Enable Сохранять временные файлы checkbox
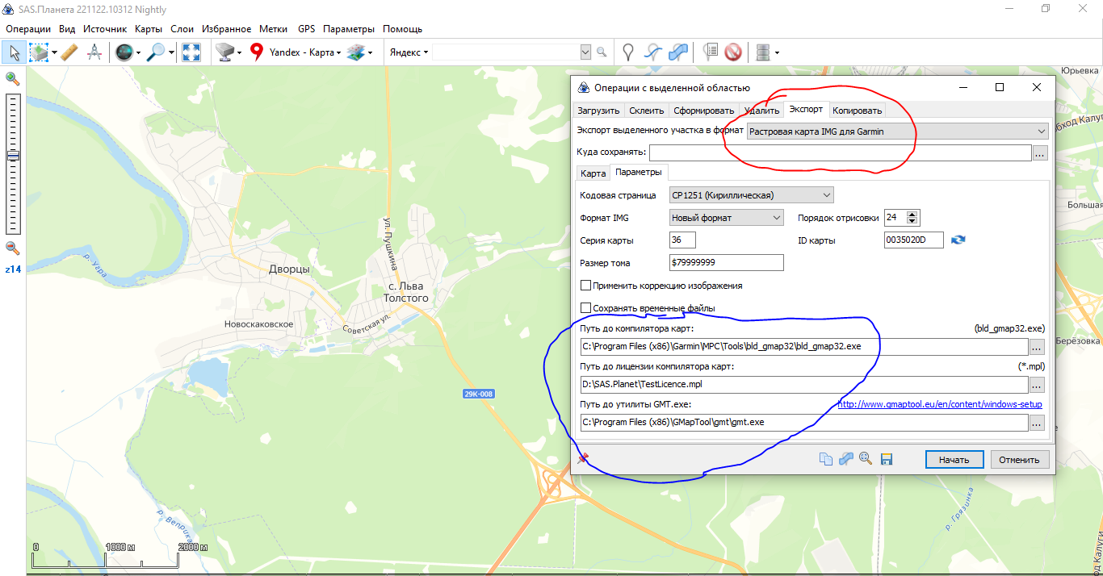1103x576 pixels. click(586, 308)
